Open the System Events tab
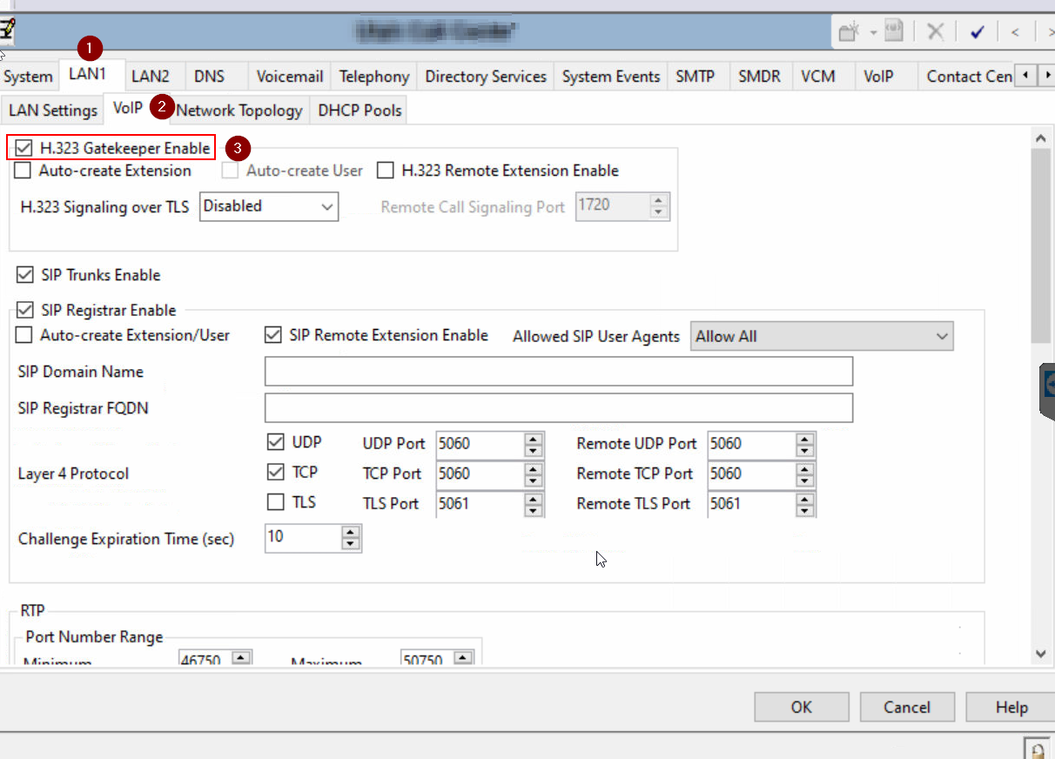 (610, 77)
